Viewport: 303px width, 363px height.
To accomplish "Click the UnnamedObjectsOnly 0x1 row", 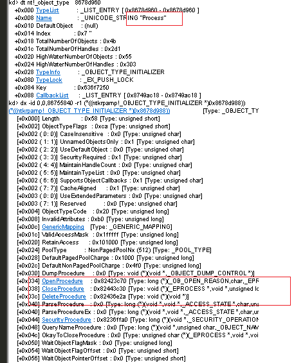I will (x=106, y=142).
